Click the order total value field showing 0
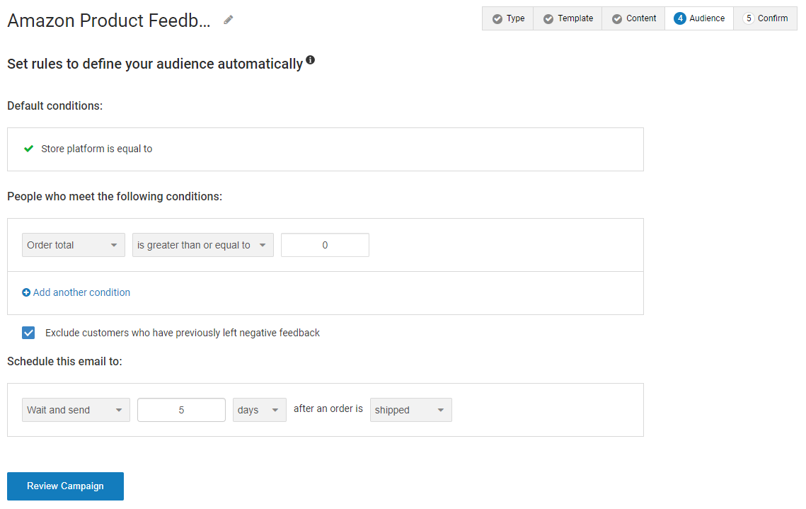 pyautogui.click(x=325, y=244)
